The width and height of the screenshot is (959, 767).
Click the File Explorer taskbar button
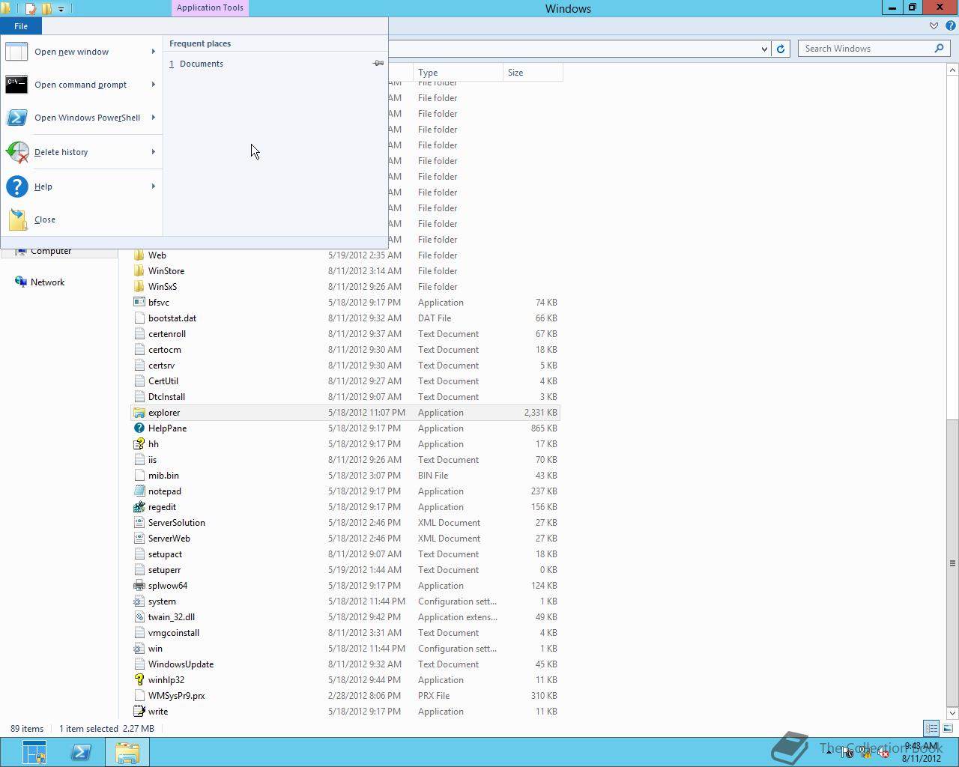(x=127, y=752)
